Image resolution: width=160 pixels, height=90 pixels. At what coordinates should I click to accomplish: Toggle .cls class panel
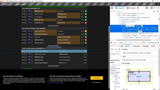(x=116, y=49)
